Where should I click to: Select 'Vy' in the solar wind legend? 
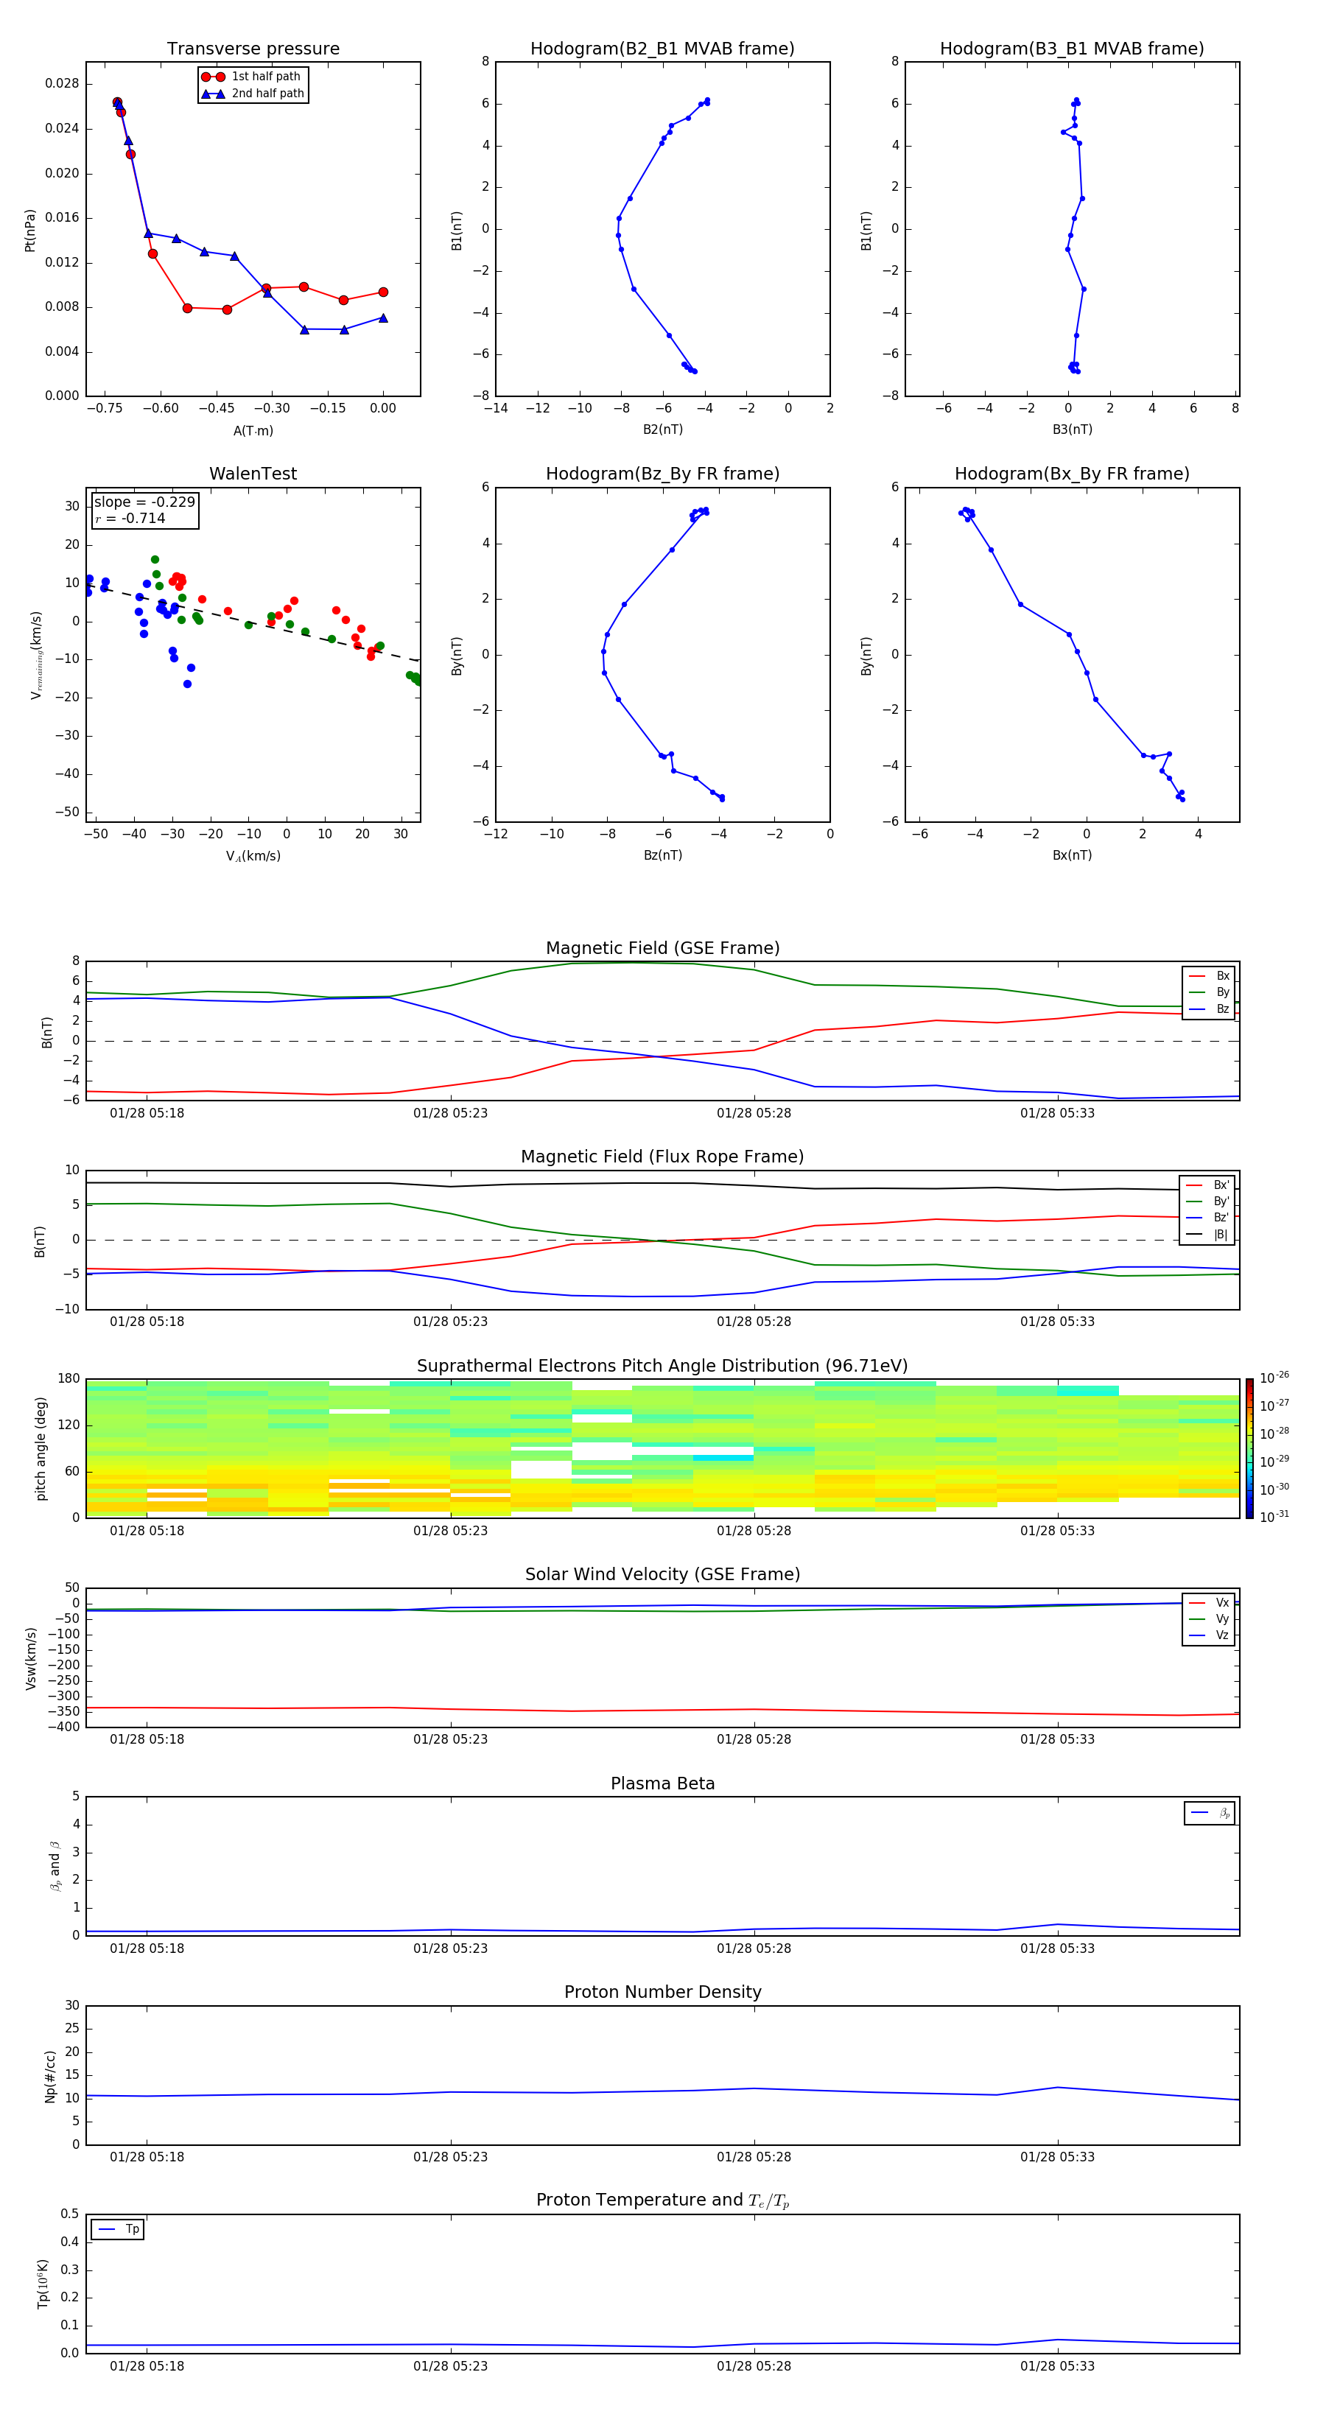click(1209, 1619)
